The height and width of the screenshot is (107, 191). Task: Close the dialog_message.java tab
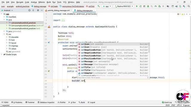click(x=94, y=10)
